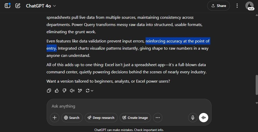The image size is (258, 132).
Task: Start a new chat with the pencil icon
Action: click(18, 6)
